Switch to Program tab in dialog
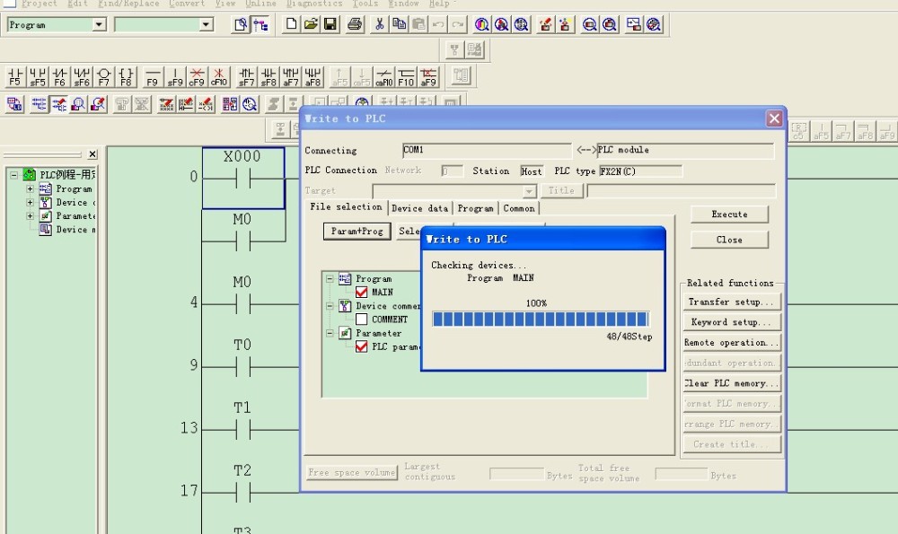Image resolution: width=898 pixels, height=534 pixels. coord(475,208)
